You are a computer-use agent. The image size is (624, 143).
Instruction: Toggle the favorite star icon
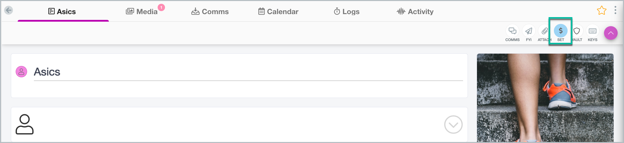pyautogui.click(x=601, y=11)
